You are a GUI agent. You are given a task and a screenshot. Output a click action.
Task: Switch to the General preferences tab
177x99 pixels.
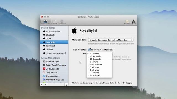pos(54,22)
